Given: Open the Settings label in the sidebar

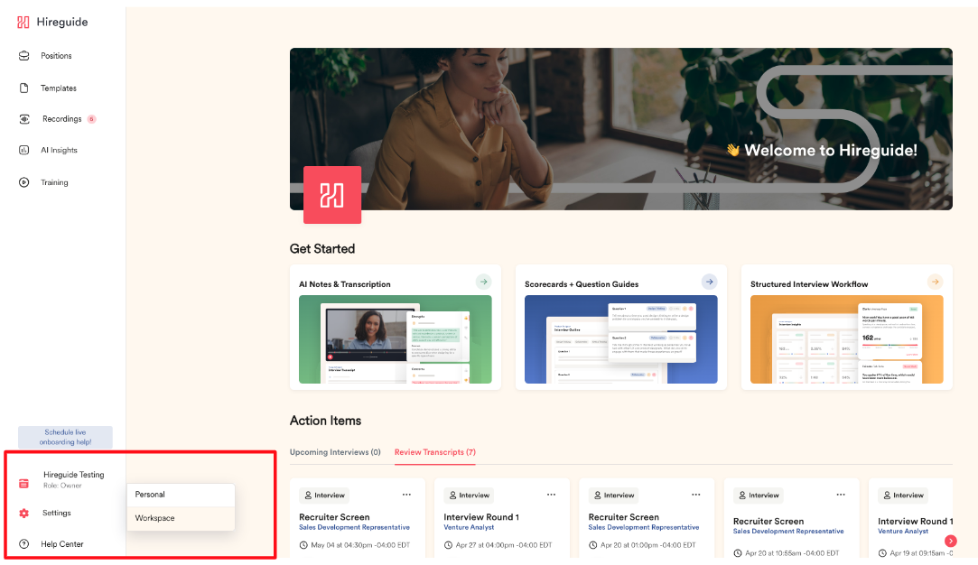Looking at the screenshot, I should tap(57, 514).
